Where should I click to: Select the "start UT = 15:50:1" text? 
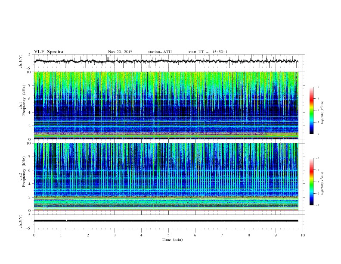click(x=208, y=52)
